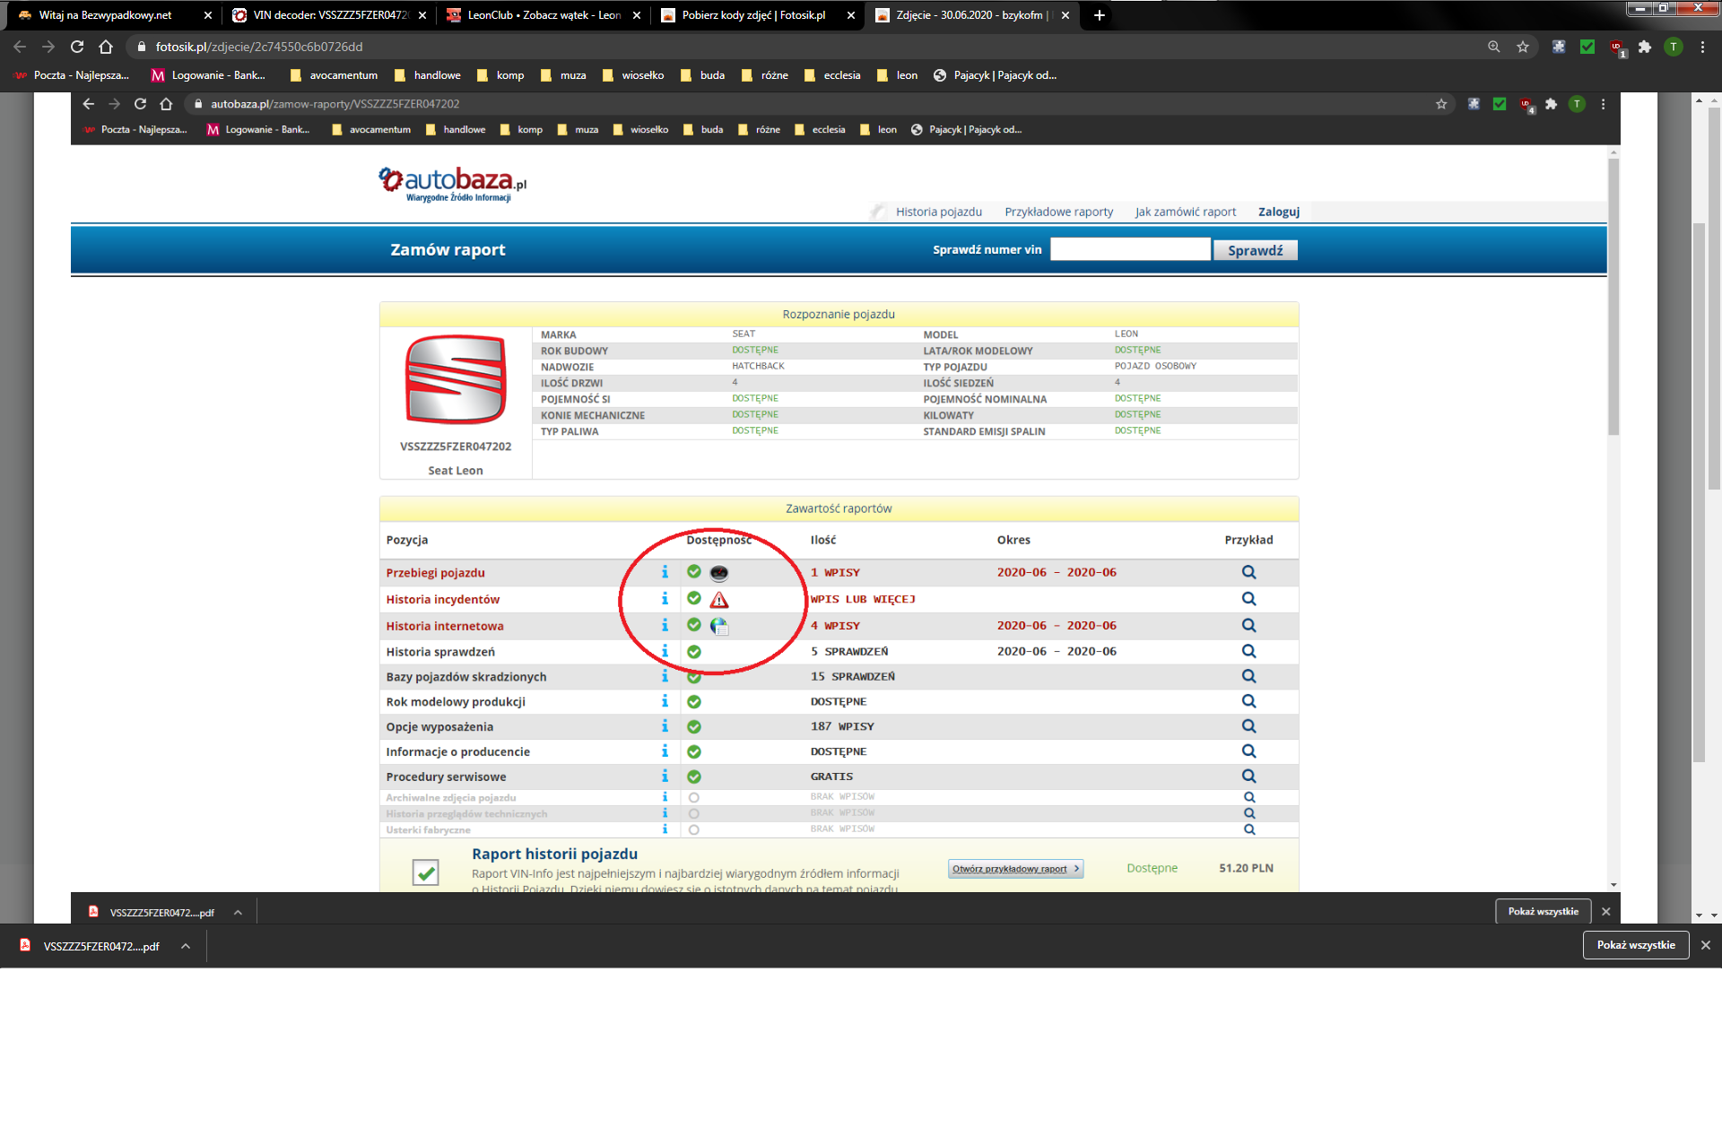Open the example magnifier for Procedury serwisowe

click(1248, 777)
